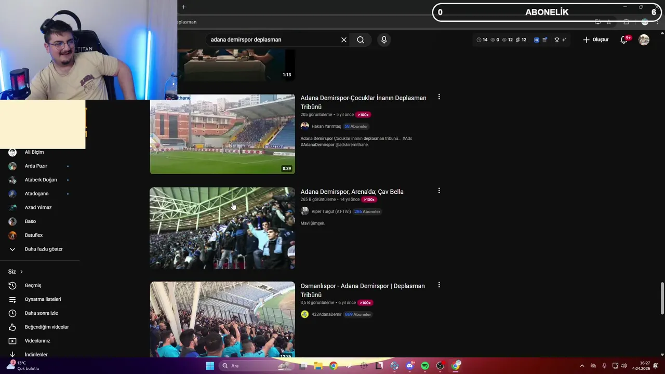The image size is (665, 374).
Task: Visit the Hakan Yarımtaş channel
Action: coord(326,126)
